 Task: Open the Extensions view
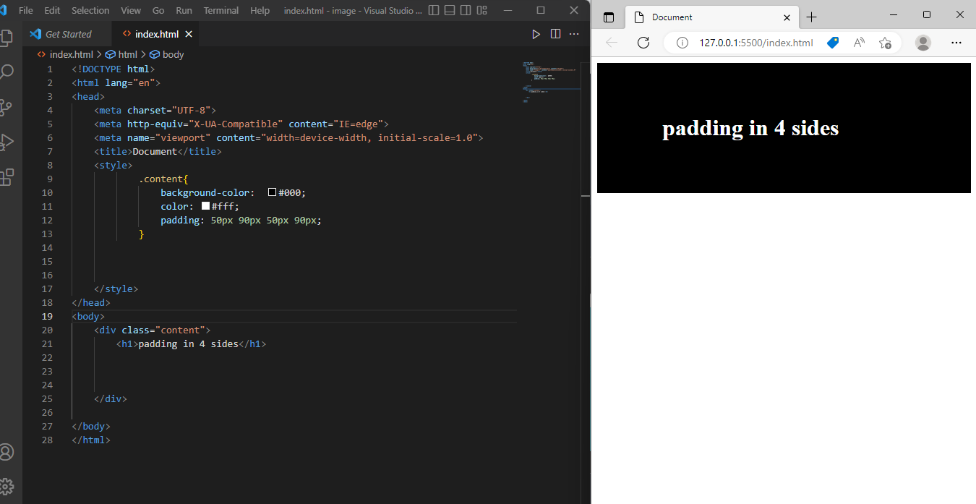point(6,177)
